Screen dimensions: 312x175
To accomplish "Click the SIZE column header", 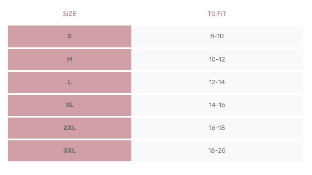I will [69, 14].
